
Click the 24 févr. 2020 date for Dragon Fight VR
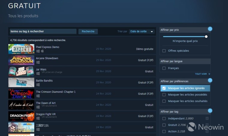103,116
